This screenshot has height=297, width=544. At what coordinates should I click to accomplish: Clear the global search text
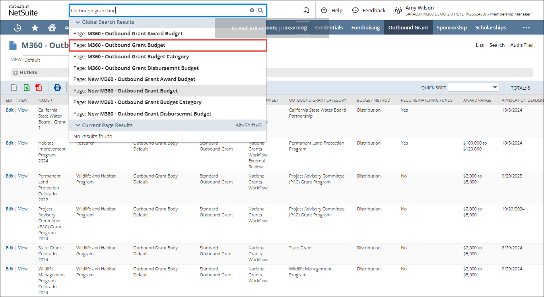click(252, 11)
